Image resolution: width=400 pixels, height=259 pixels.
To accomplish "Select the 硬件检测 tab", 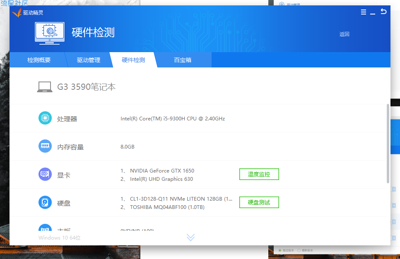I will click(x=133, y=60).
